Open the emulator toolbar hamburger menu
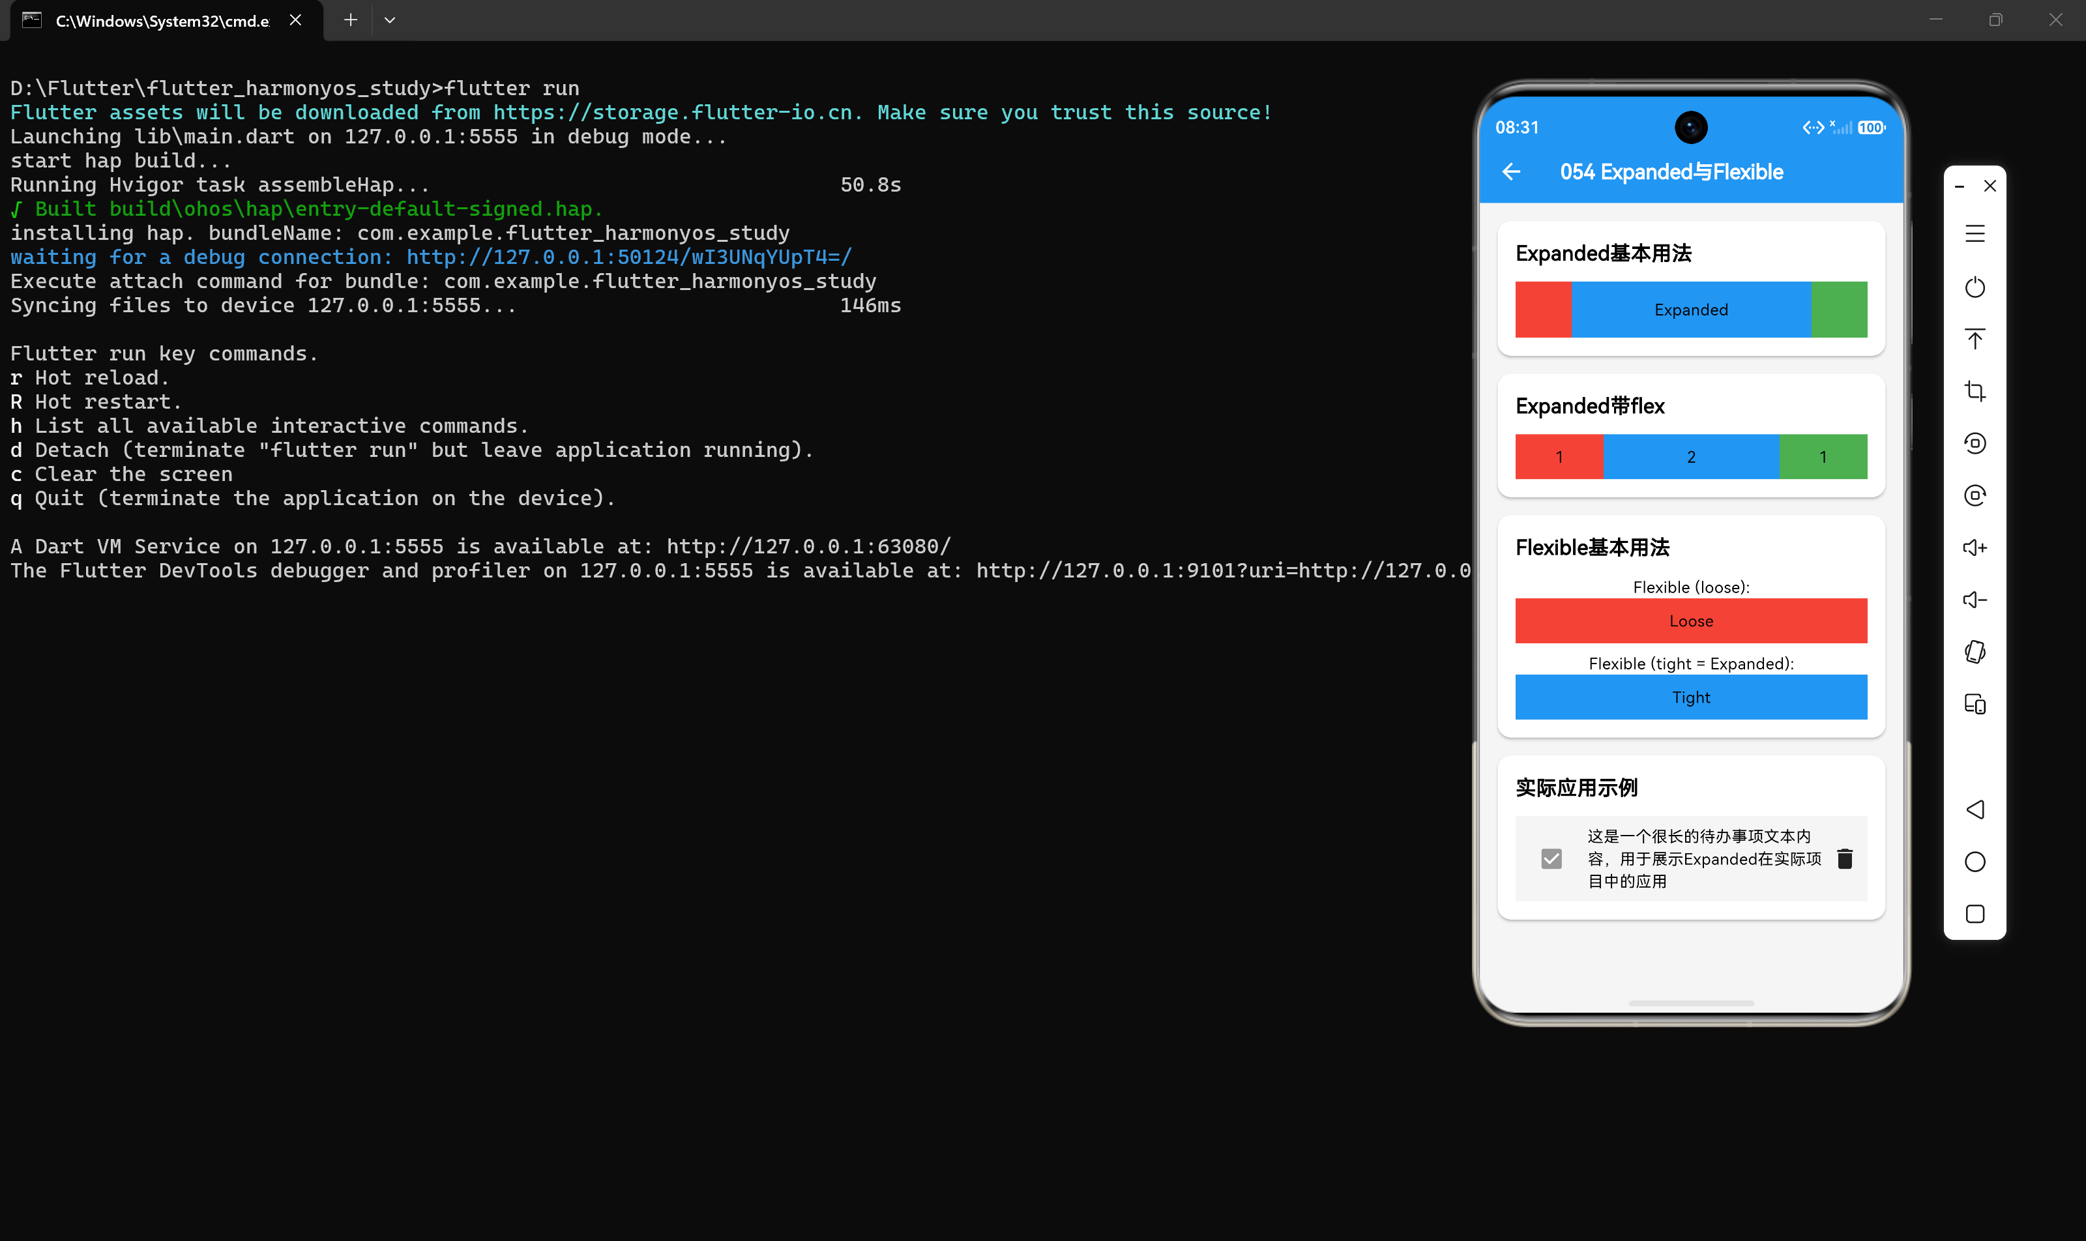2086x1241 pixels. tap(1975, 234)
